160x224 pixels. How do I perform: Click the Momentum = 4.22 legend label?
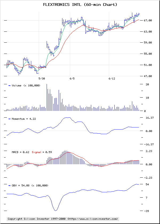[24, 119]
